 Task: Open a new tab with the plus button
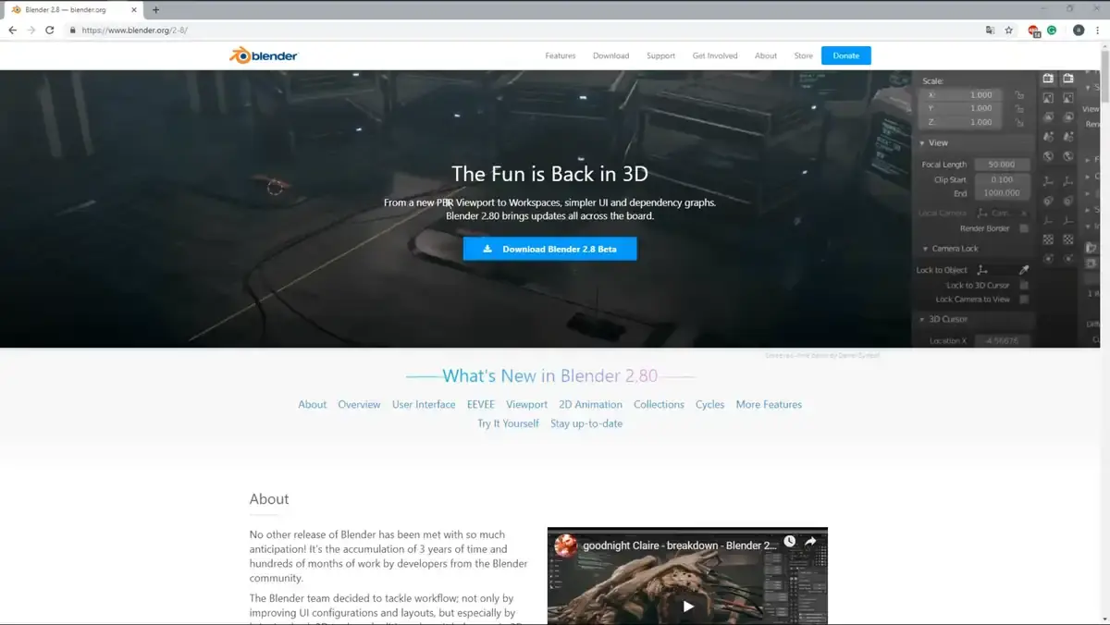pyautogui.click(x=155, y=9)
